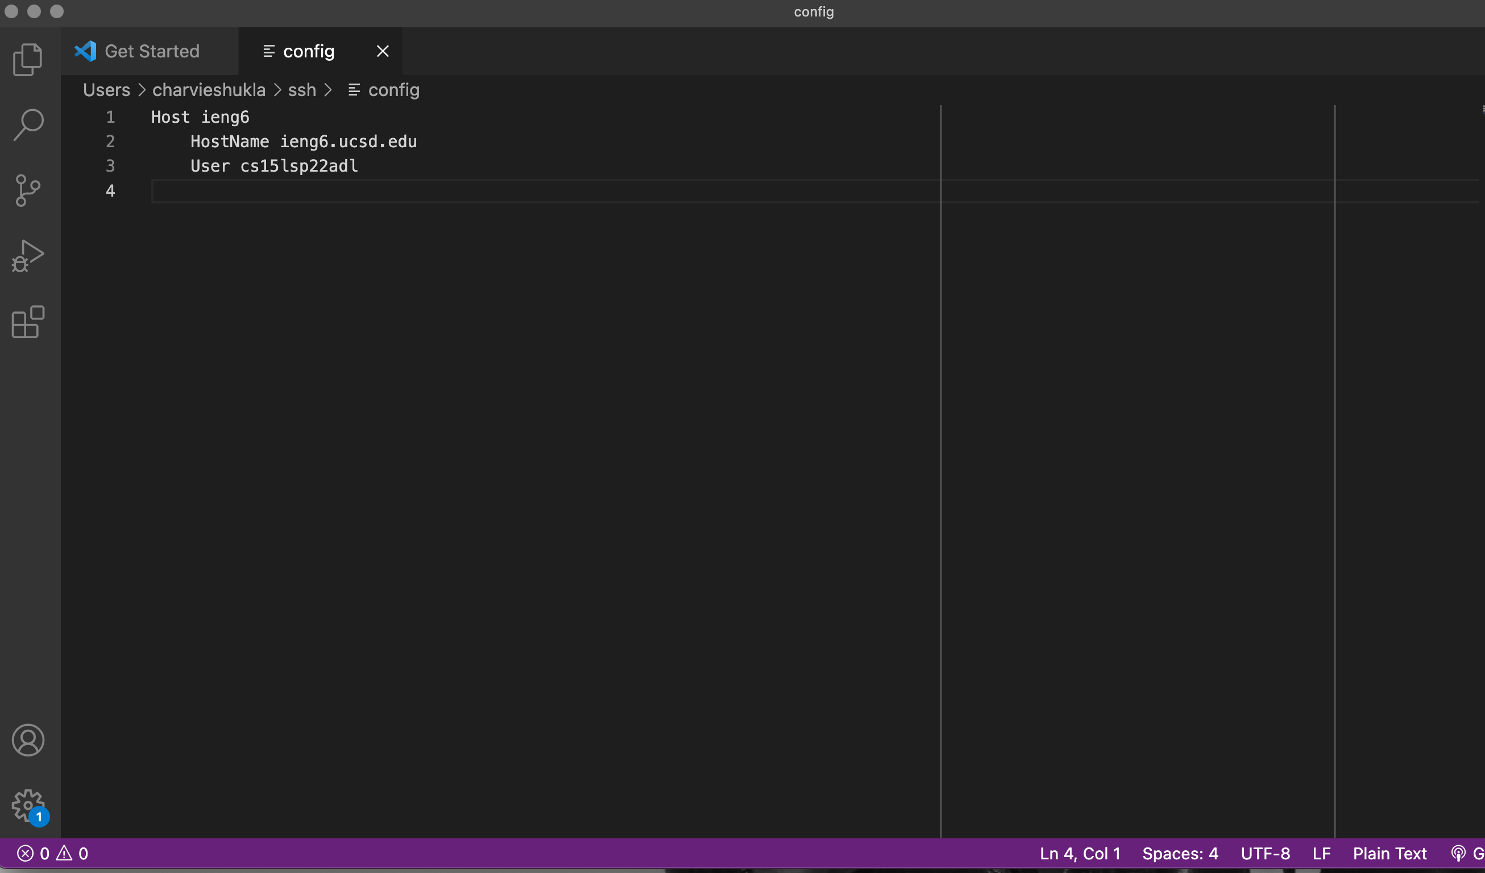The width and height of the screenshot is (1485, 873).
Task: Open the config breadcrumb file item
Action: click(x=393, y=90)
